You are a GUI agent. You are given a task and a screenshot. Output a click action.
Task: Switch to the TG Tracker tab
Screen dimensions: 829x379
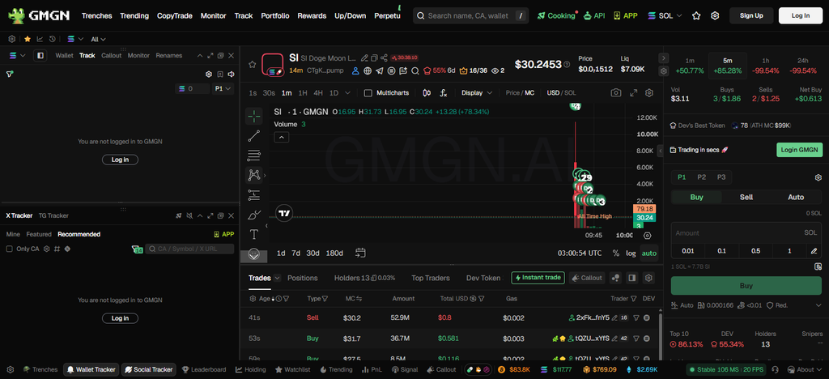(53, 215)
